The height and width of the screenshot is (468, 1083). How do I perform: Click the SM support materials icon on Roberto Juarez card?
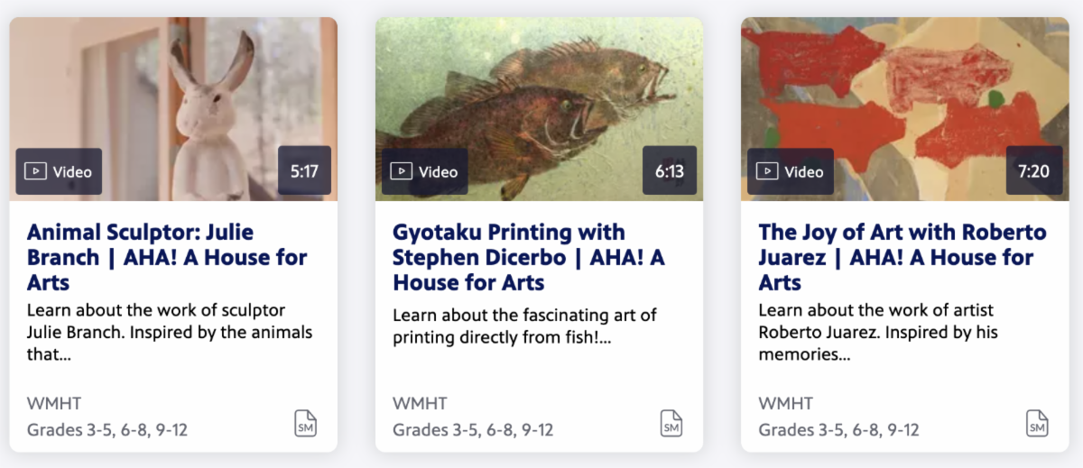pyautogui.click(x=1037, y=423)
